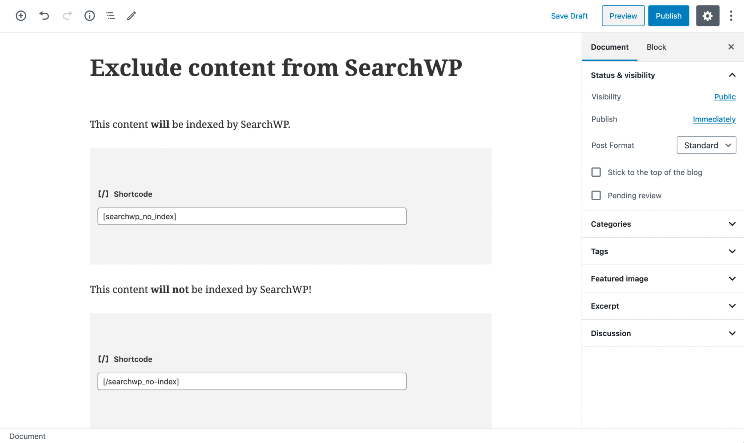Click the settings gear icon

click(708, 16)
